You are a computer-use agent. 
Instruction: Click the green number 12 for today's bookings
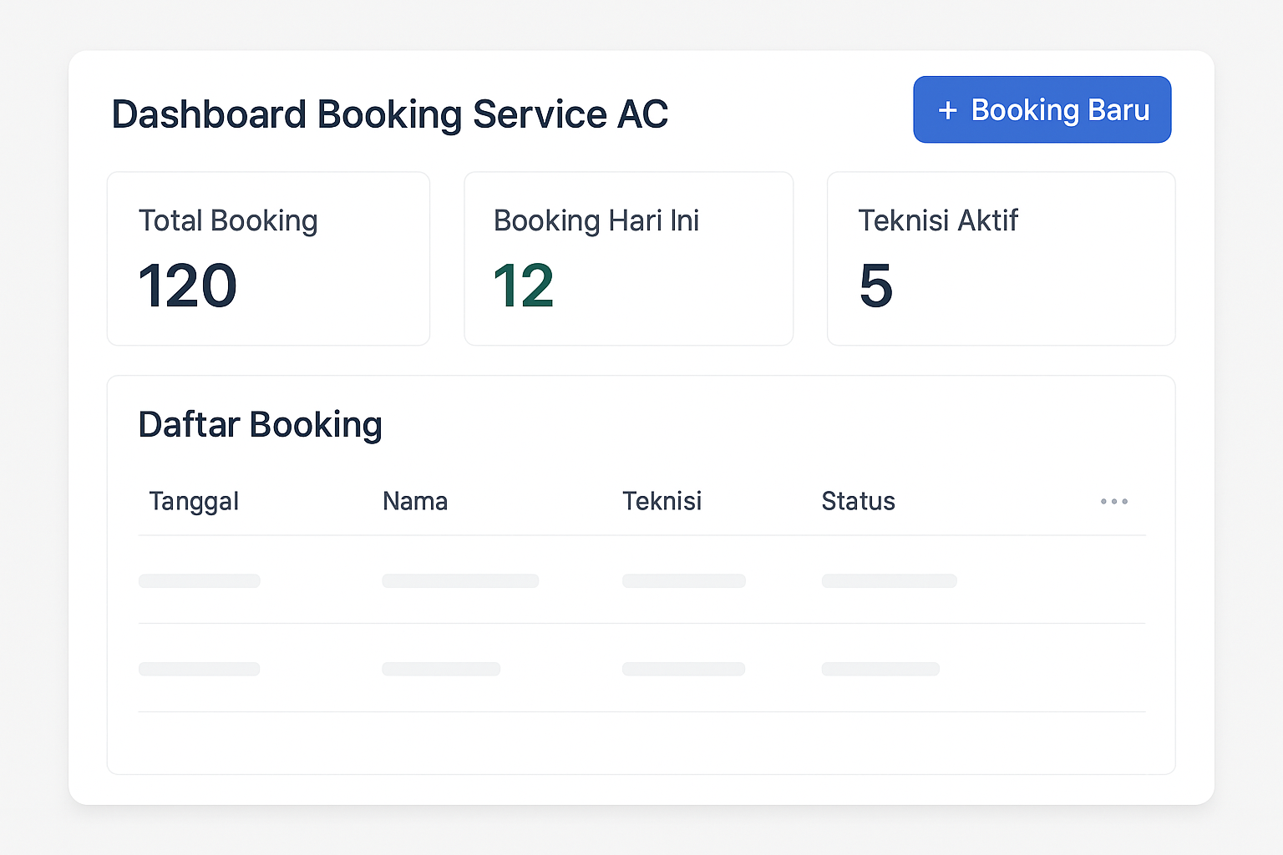[524, 286]
